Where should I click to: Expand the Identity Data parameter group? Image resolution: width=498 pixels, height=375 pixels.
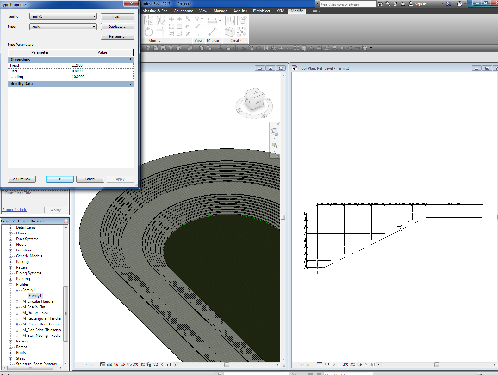pyautogui.click(x=130, y=84)
